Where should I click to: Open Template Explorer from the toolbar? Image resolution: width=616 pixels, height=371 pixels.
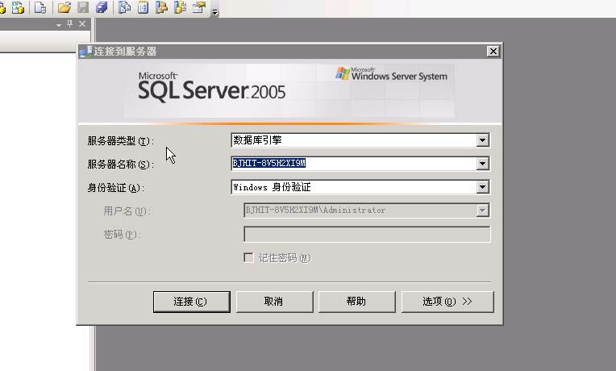181,7
